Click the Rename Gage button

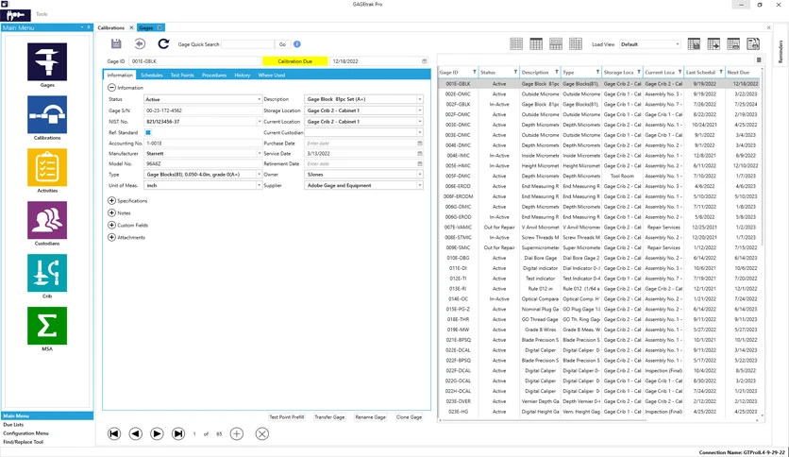370,417
